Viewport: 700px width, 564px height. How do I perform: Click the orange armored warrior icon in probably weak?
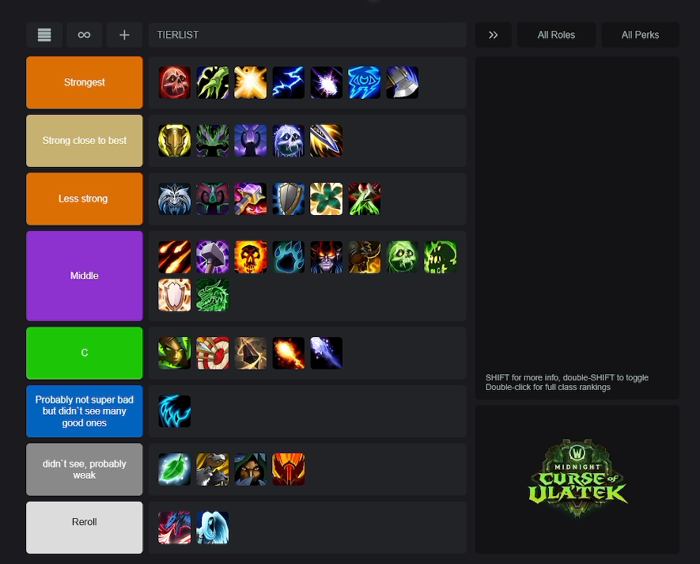pos(289,469)
